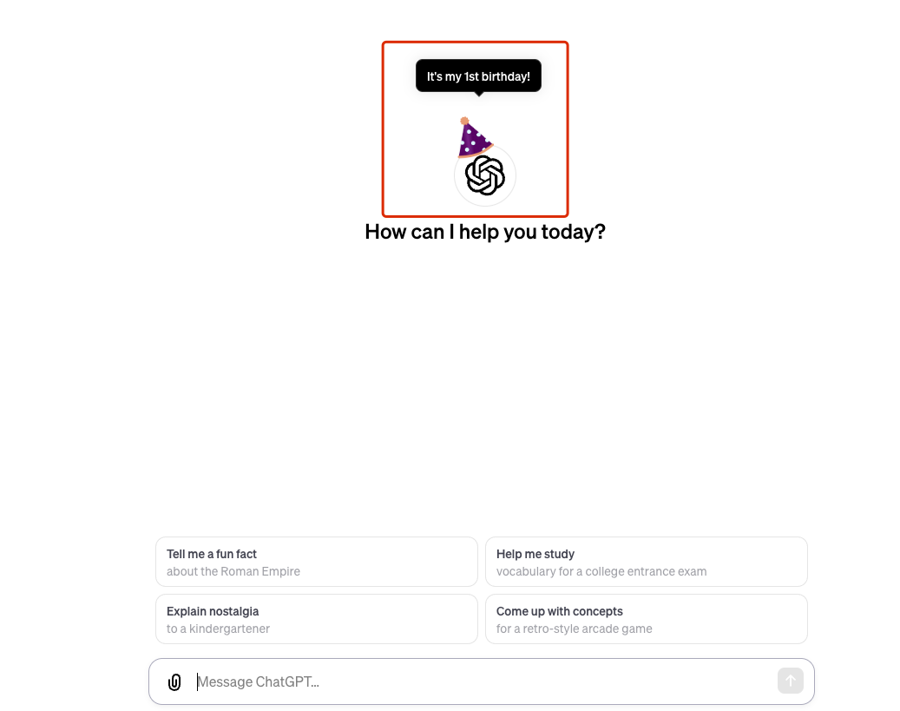Click the "How can I help you today?" heading

485,232
